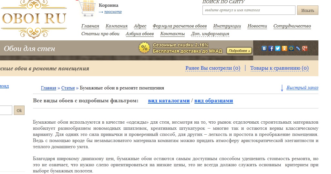Click the Обои для стен heading
Screen dimensions: 331x174
[x=30, y=48]
